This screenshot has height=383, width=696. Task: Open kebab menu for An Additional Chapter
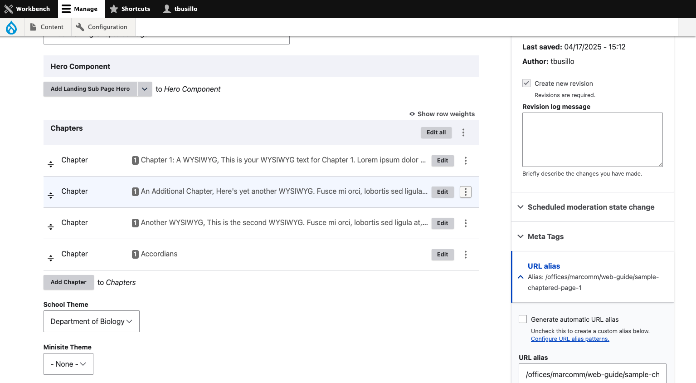pyautogui.click(x=466, y=192)
